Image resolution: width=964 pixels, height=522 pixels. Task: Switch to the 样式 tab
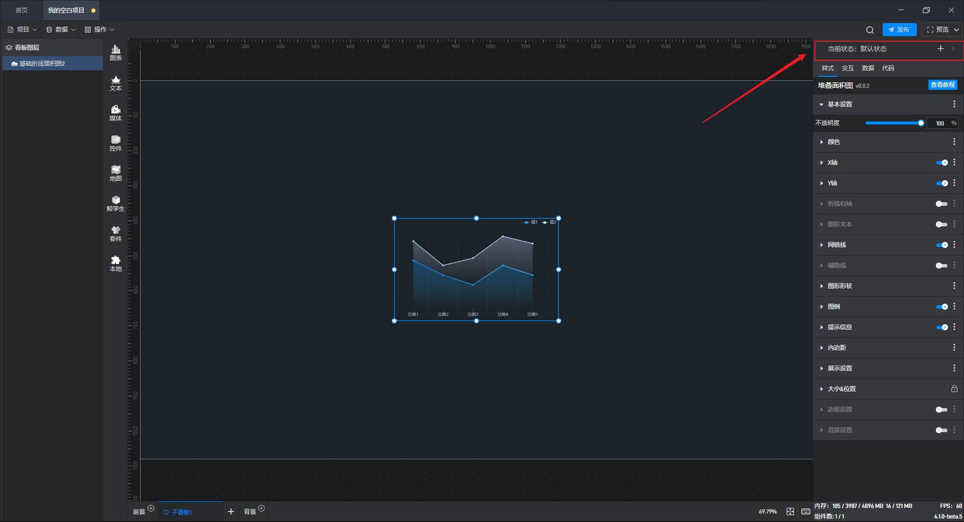click(x=827, y=68)
